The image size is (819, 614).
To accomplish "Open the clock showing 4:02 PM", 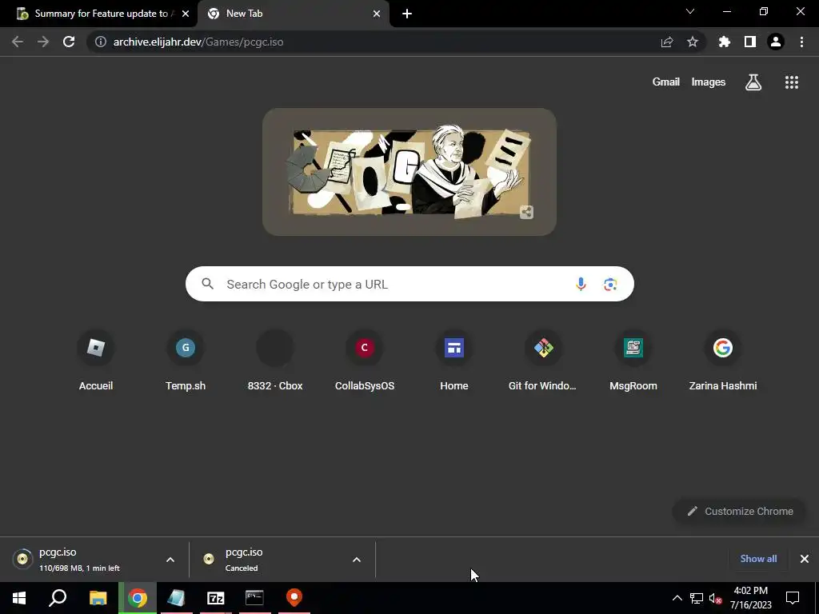I will coord(750,598).
